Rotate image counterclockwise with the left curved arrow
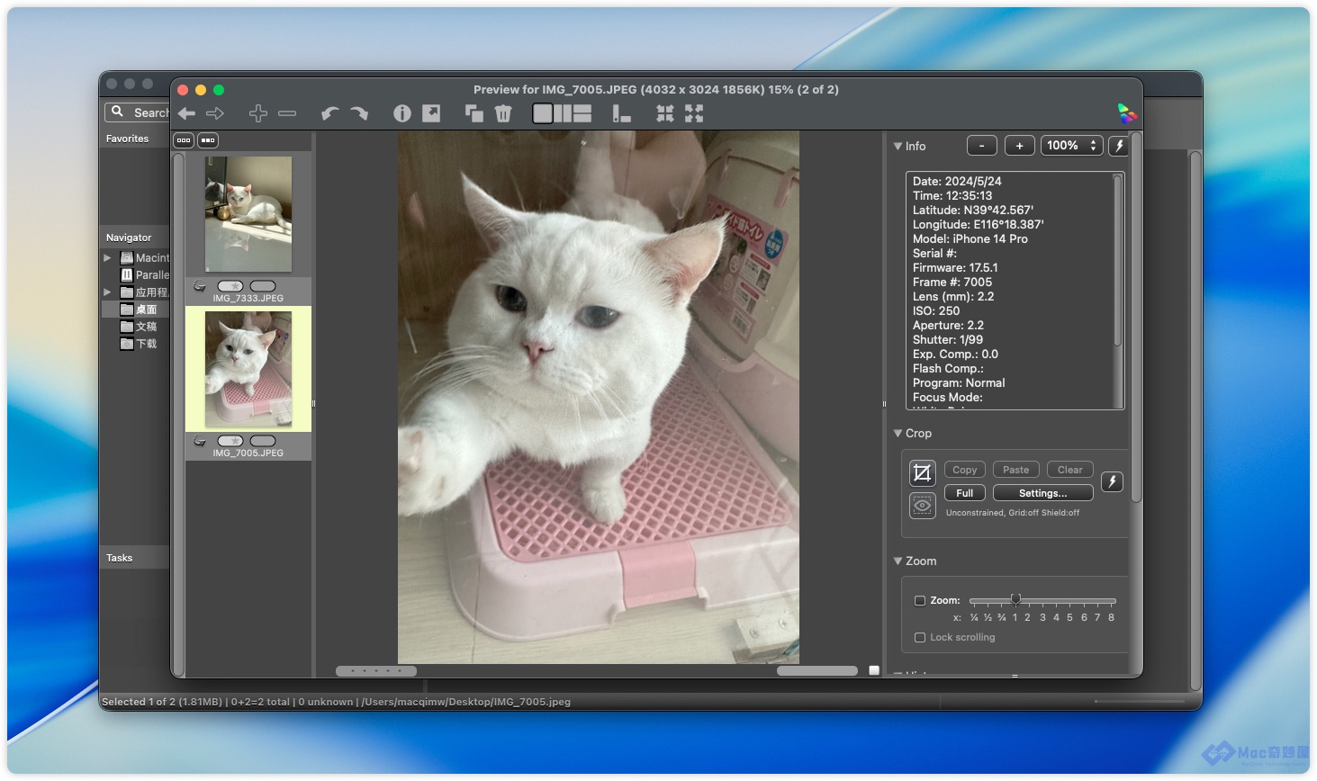This screenshot has width=1317, height=781. 330,113
